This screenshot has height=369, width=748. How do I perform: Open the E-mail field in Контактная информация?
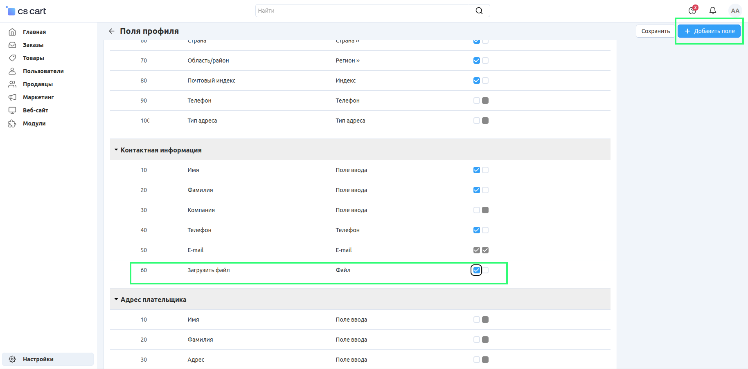click(195, 250)
